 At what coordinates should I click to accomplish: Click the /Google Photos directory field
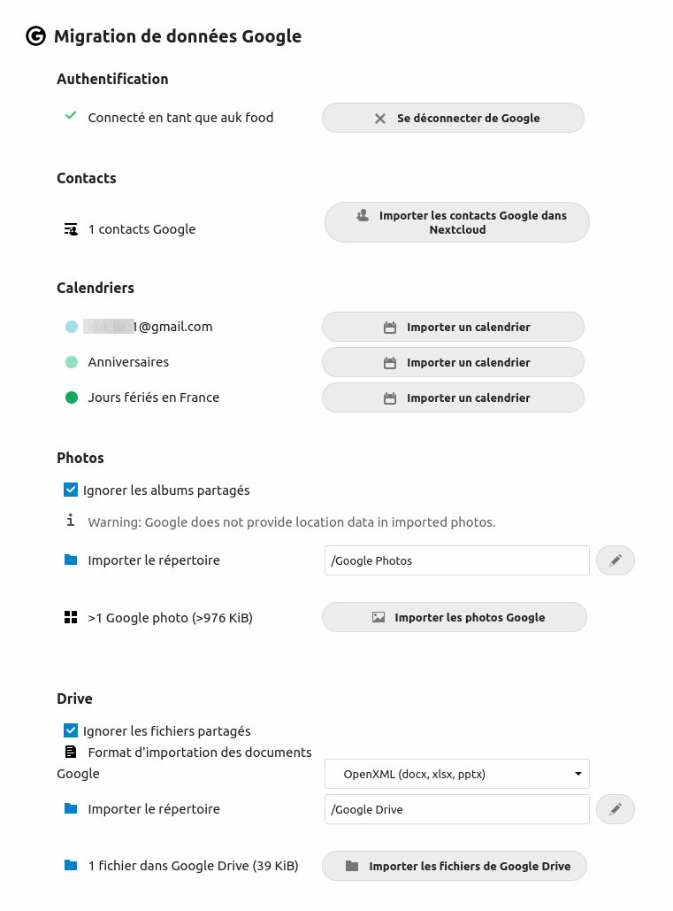tap(457, 560)
